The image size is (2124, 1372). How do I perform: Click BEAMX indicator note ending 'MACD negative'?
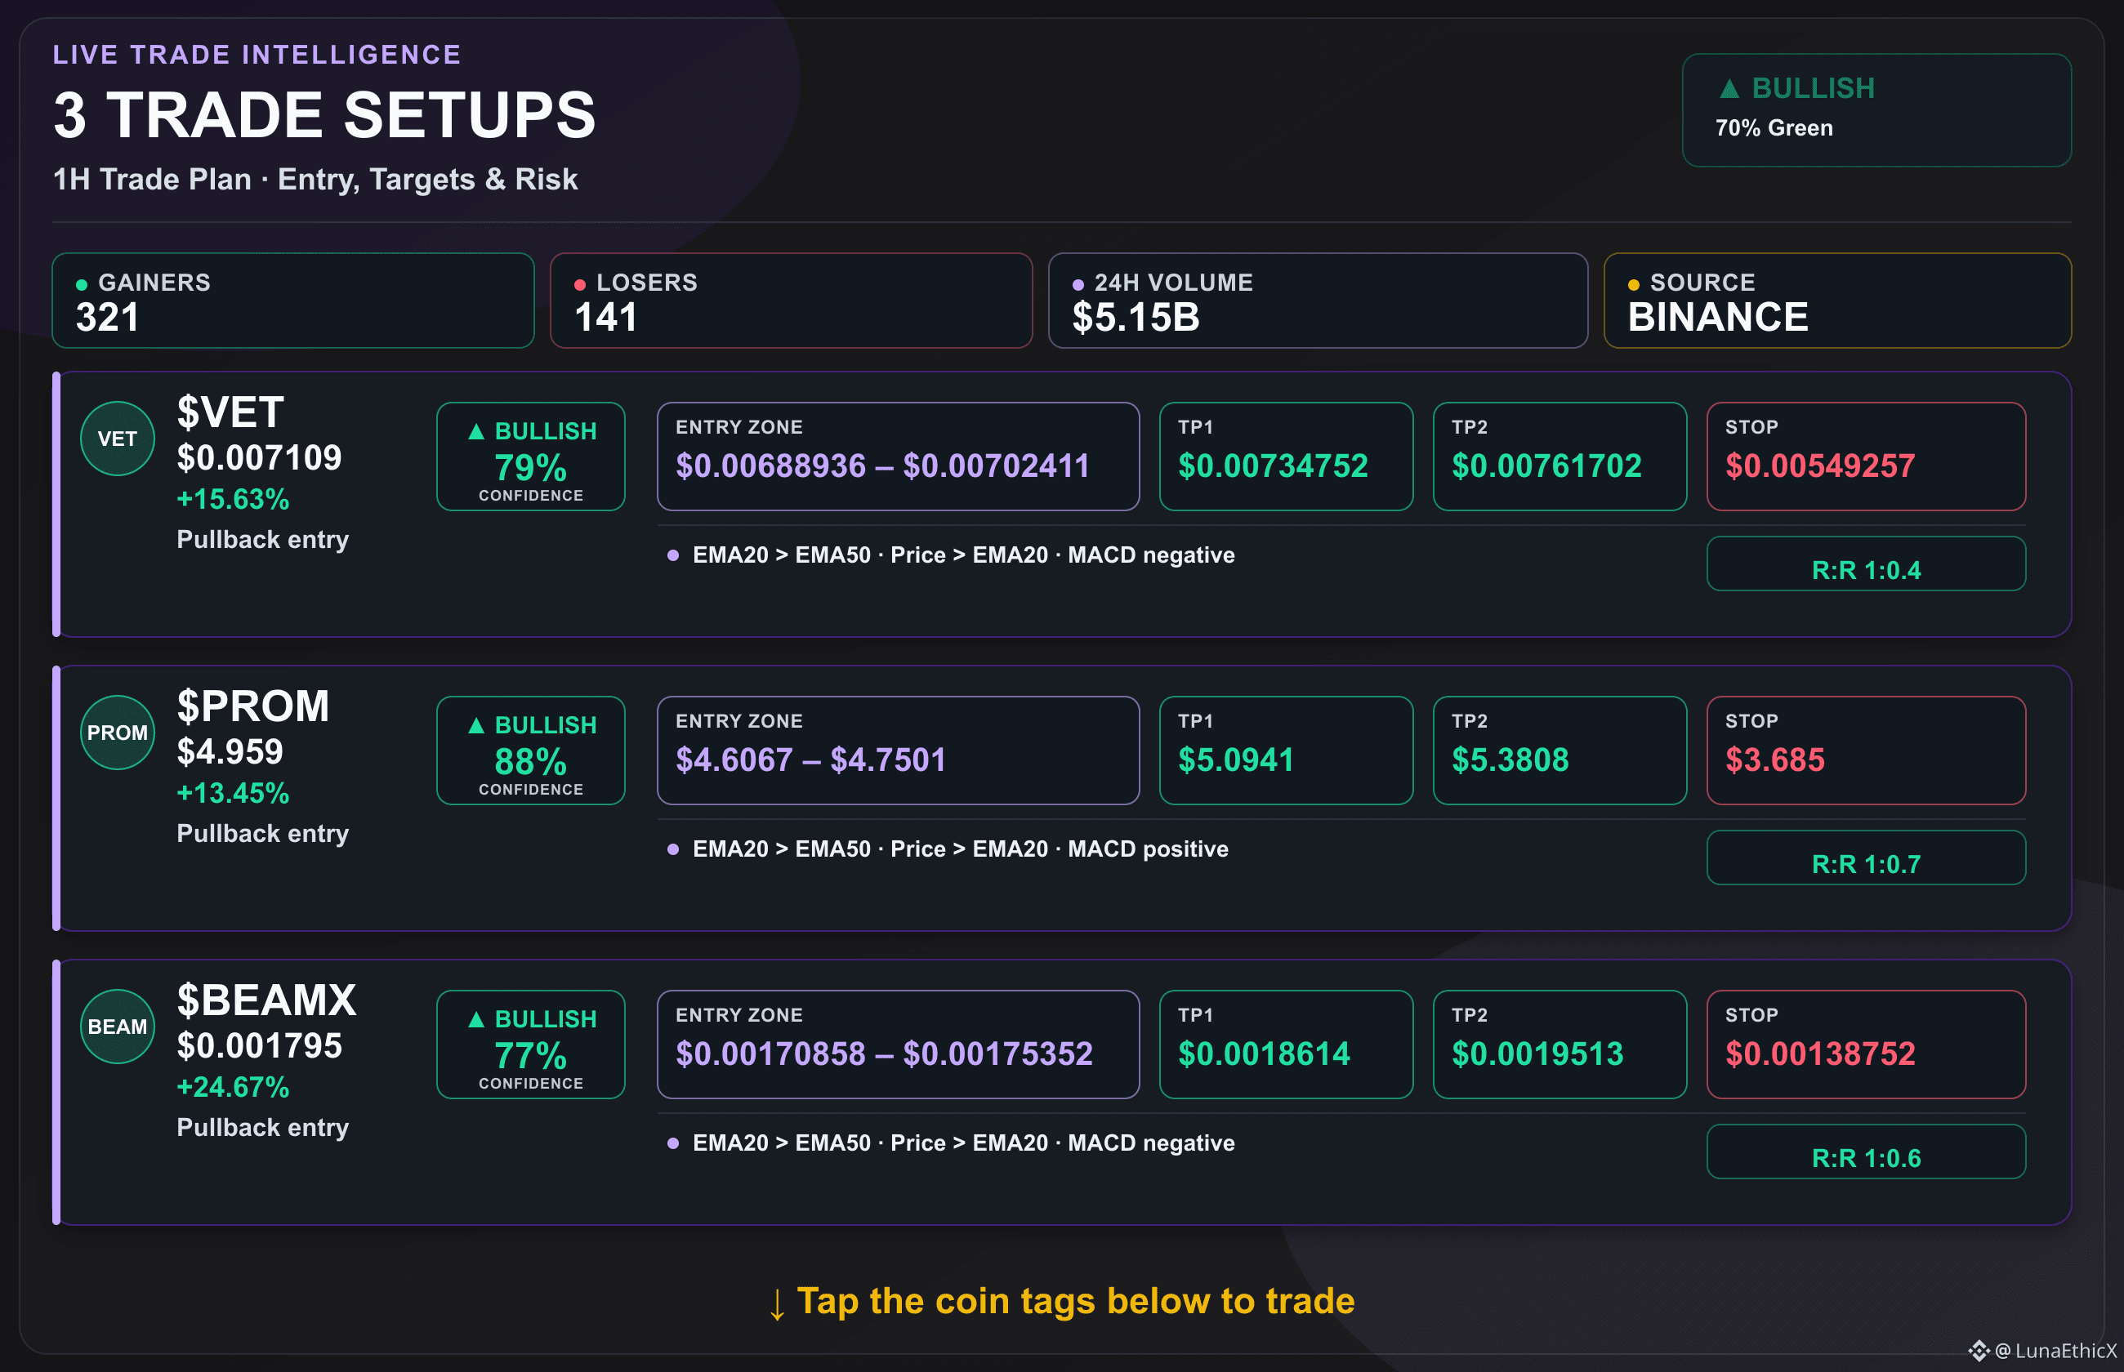(963, 1143)
